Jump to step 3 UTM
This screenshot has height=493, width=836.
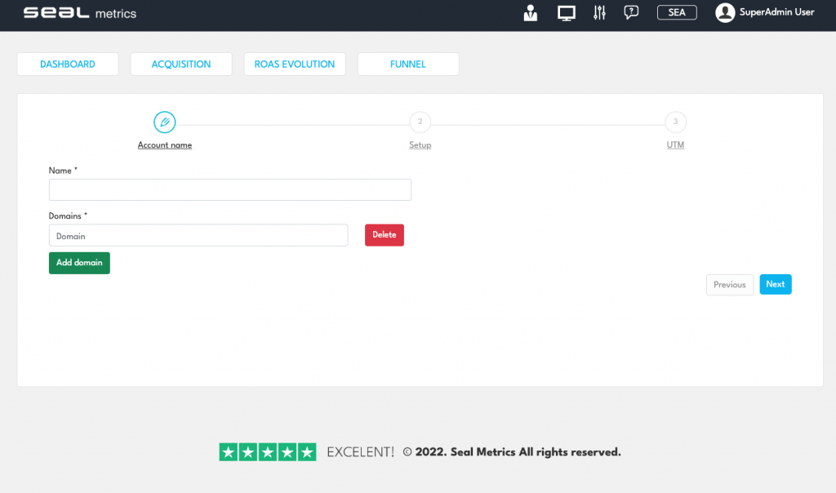(675, 122)
